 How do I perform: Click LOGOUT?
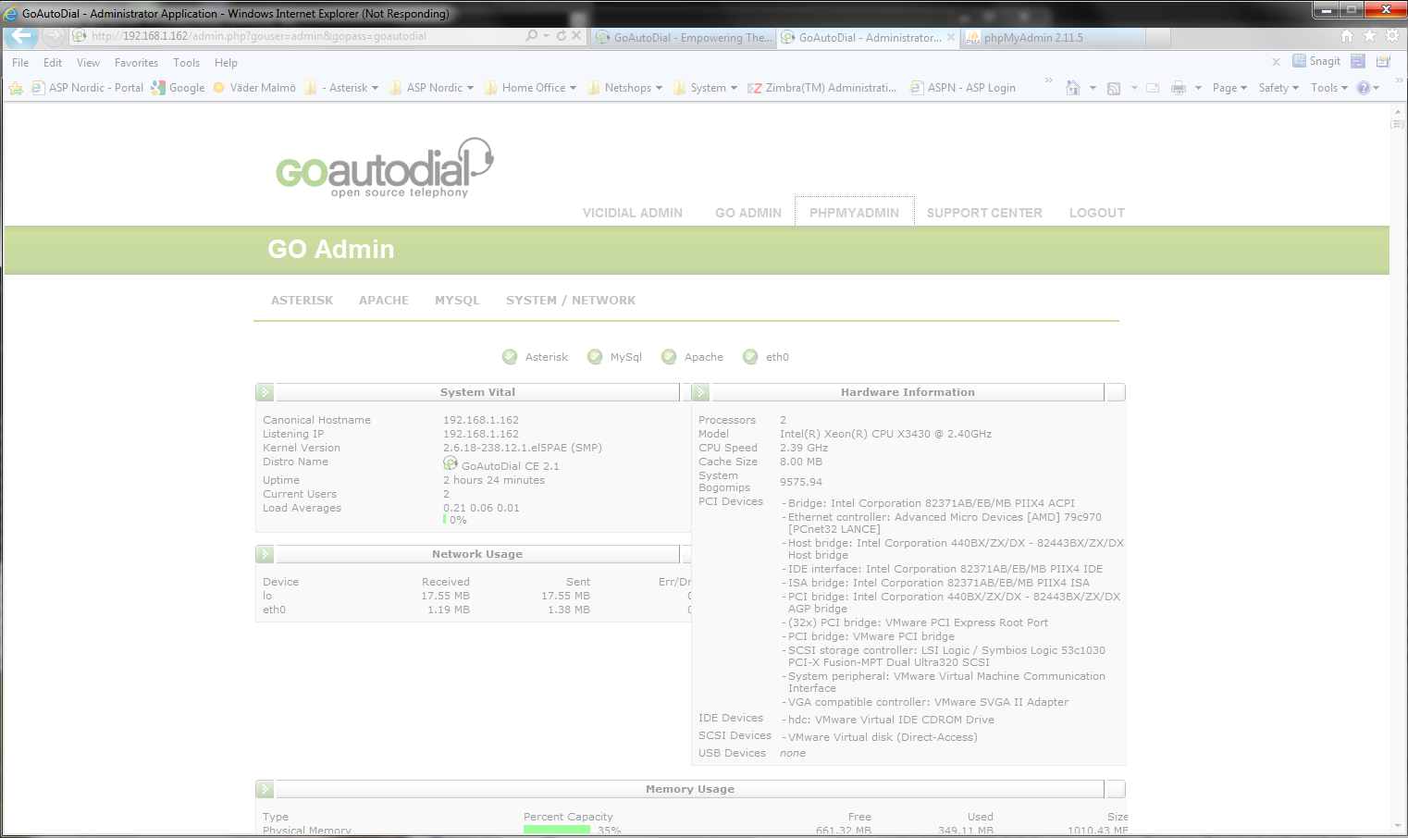pos(1097,213)
